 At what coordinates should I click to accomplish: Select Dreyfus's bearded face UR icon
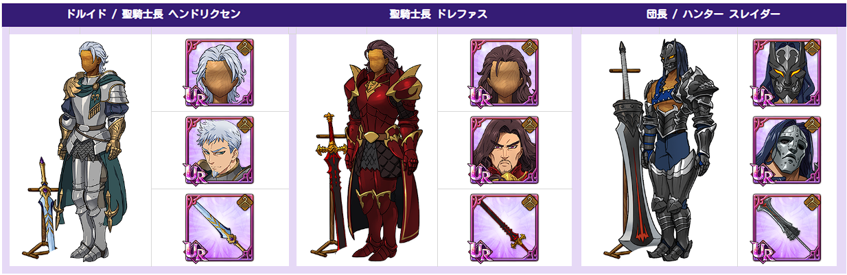(504, 150)
